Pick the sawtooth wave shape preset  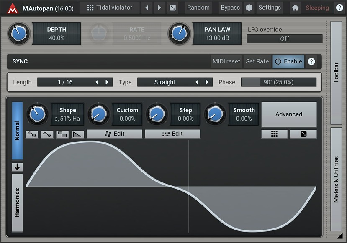point(78,134)
